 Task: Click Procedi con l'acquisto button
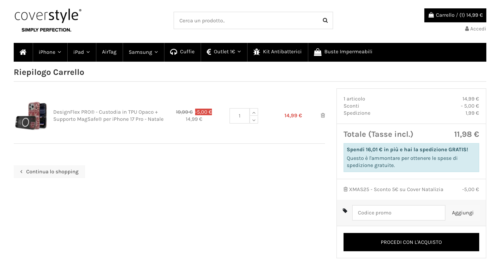coord(411,242)
